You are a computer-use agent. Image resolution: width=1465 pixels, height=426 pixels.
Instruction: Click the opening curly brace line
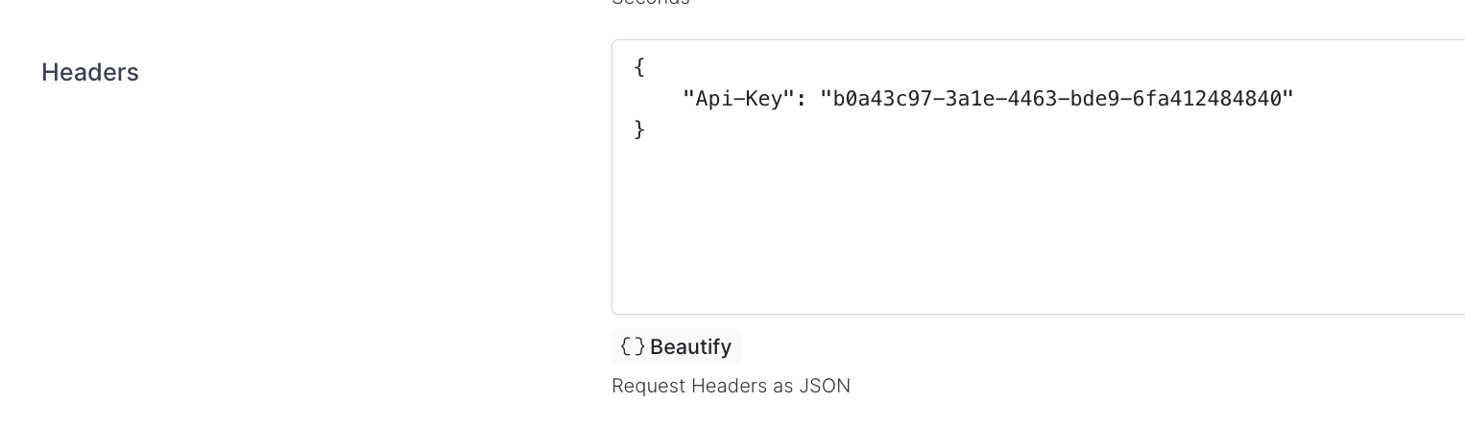point(639,67)
